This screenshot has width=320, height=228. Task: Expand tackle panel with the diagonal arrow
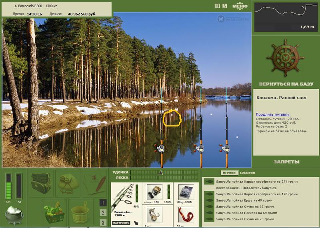[x=136, y=223]
